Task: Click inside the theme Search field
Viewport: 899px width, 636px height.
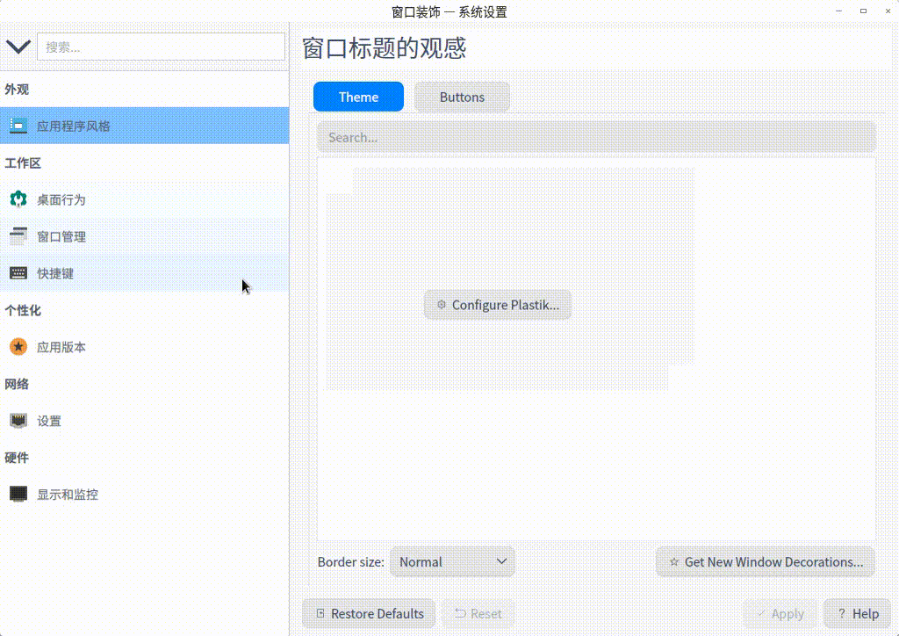Action: pyautogui.click(x=597, y=137)
